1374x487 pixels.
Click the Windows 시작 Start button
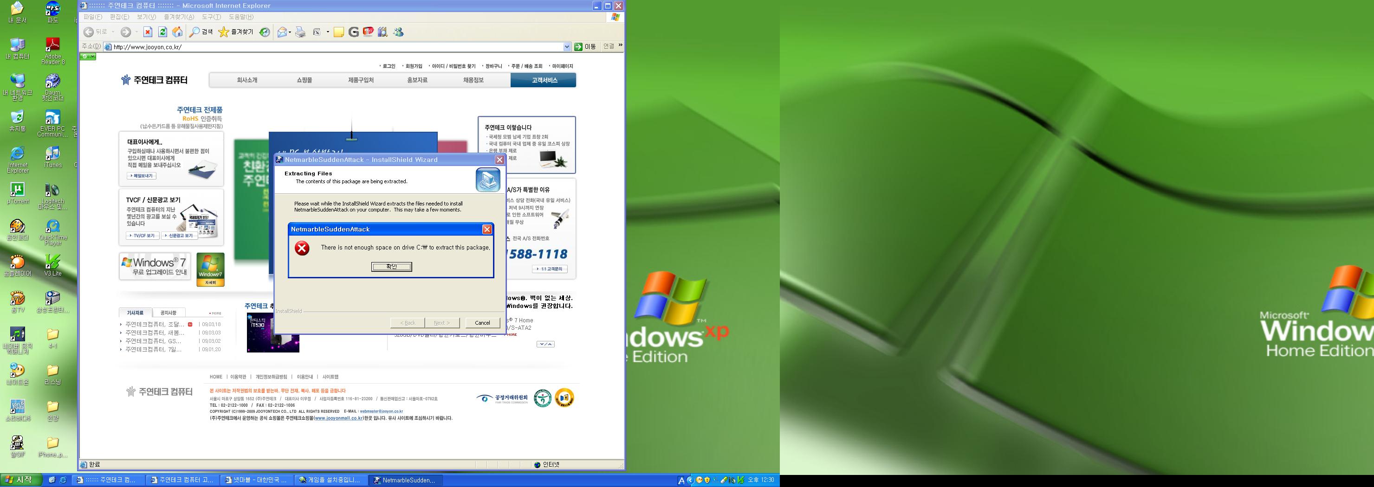[x=19, y=480]
